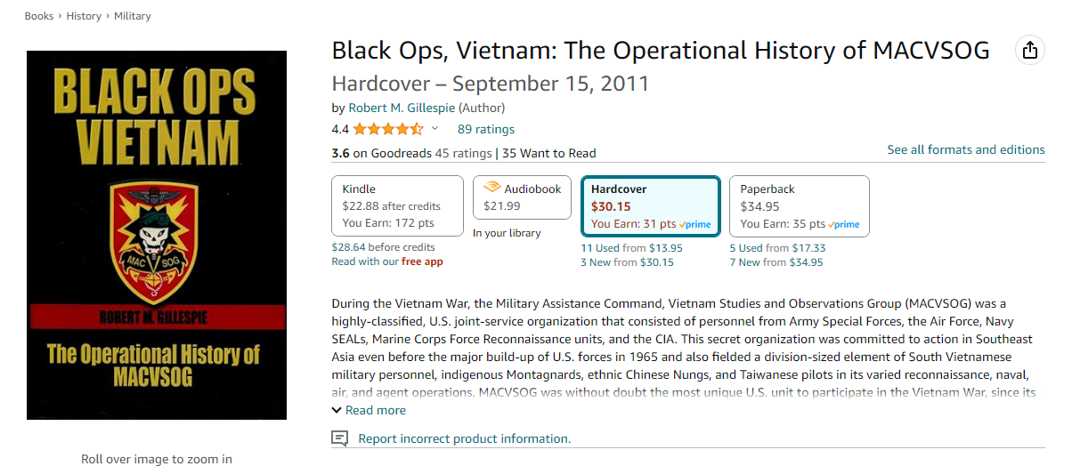Click the prime badge in Hardcover box
Image resolution: width=1072 pixels, height=466 pixels.
click(x=695, y=225)
